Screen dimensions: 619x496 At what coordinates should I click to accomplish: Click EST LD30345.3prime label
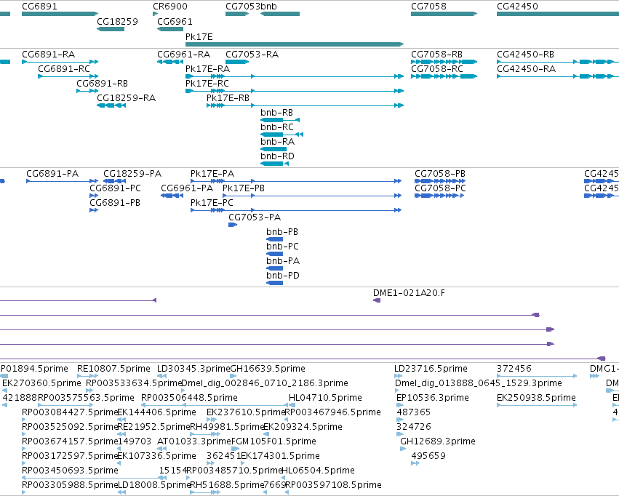193,369
